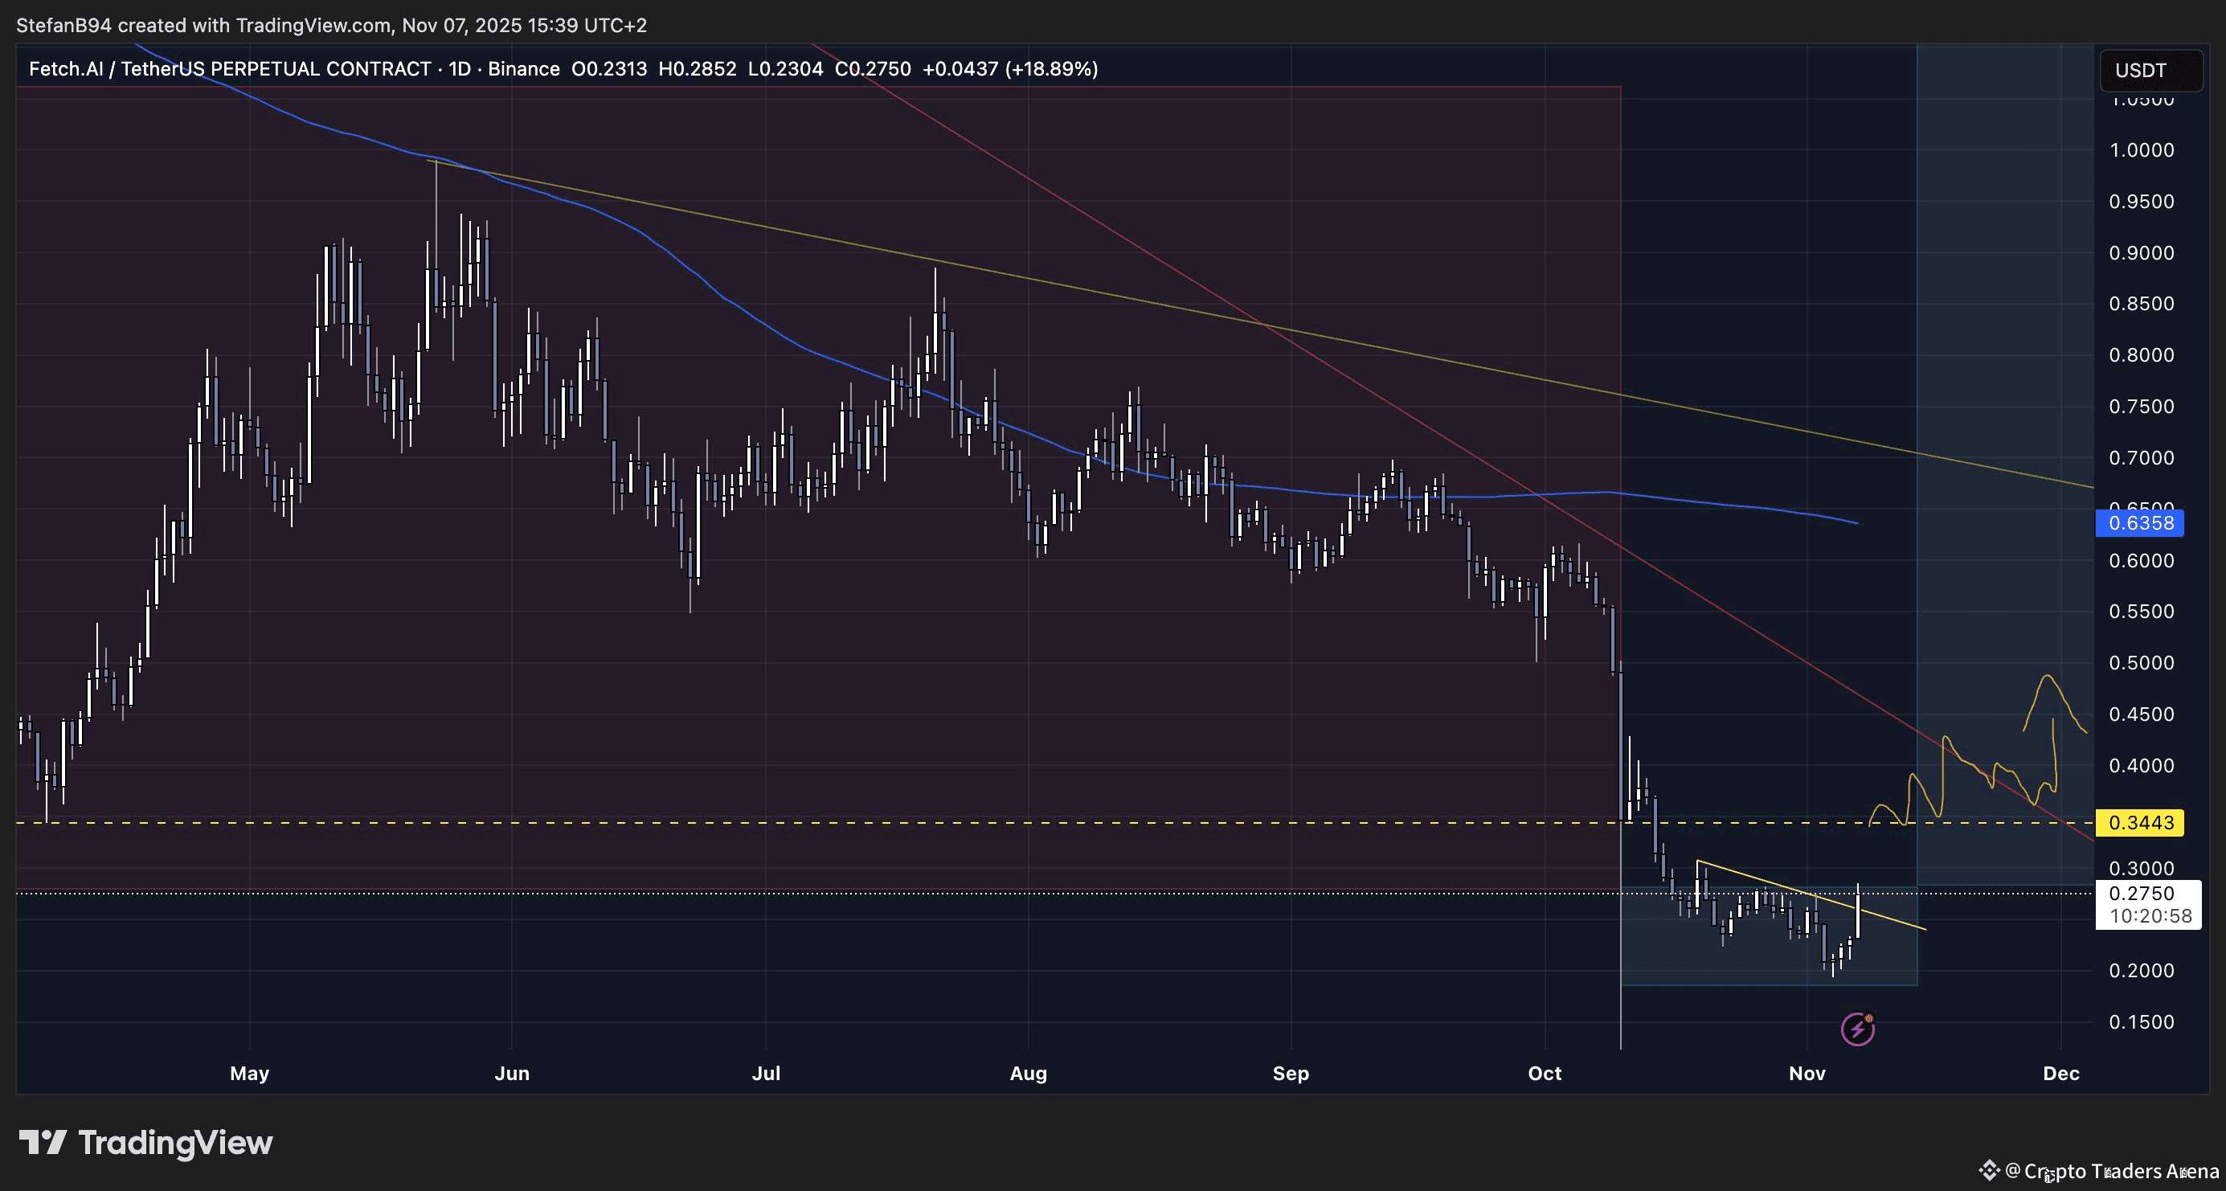Click the 1.0000 price scale label
Image resolution: width=2226 pixels, height=1191 pixels.
(2142, 150)
